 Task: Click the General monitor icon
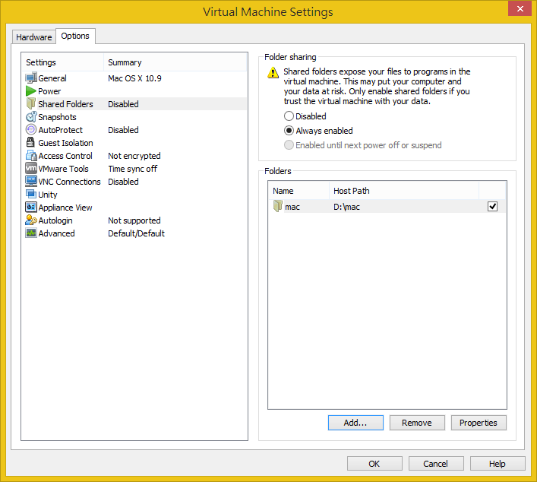point(31,78)
